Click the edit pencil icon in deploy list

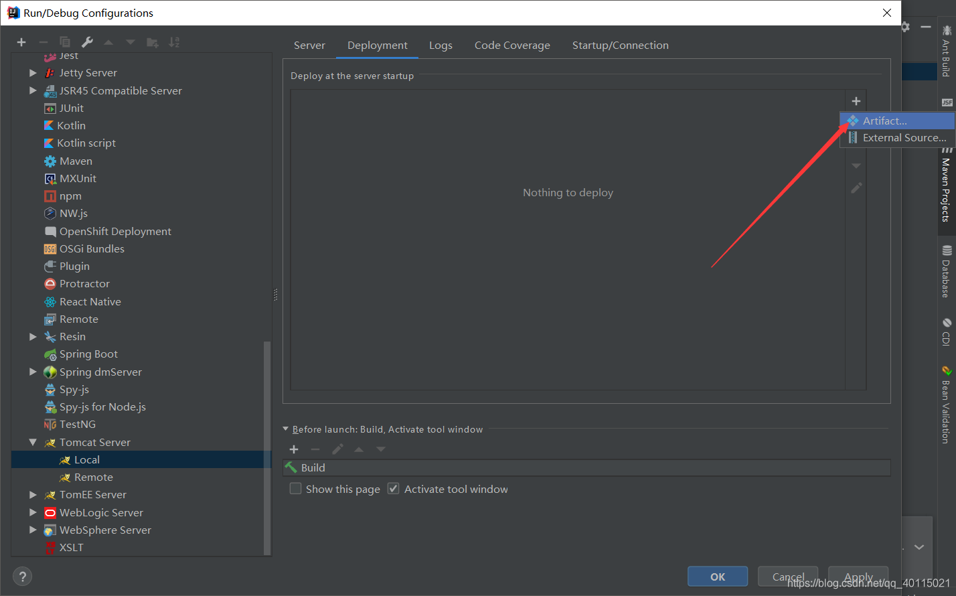pos(856,188)
